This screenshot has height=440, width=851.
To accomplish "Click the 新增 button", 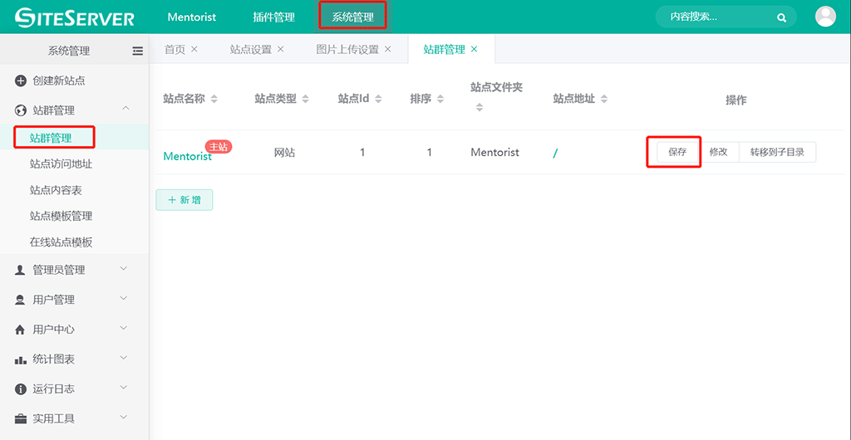I will click(184, 200).
